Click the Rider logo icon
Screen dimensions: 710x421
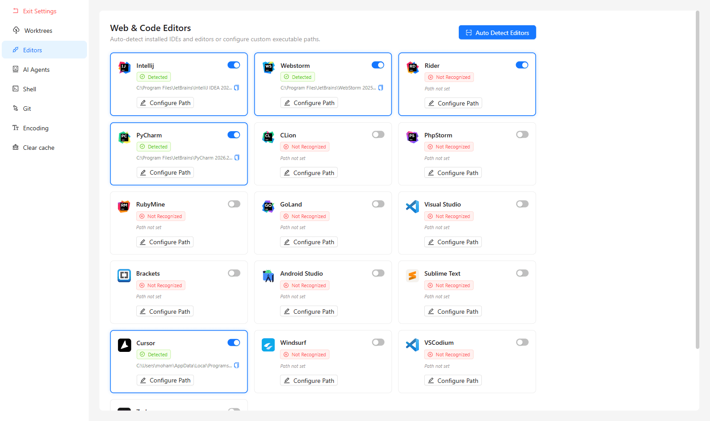pos(413,68)
